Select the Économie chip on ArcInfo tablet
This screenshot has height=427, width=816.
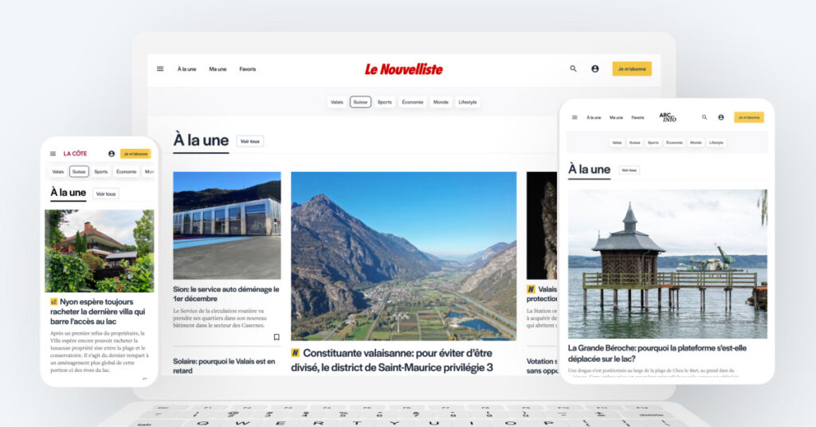[674, 143]
